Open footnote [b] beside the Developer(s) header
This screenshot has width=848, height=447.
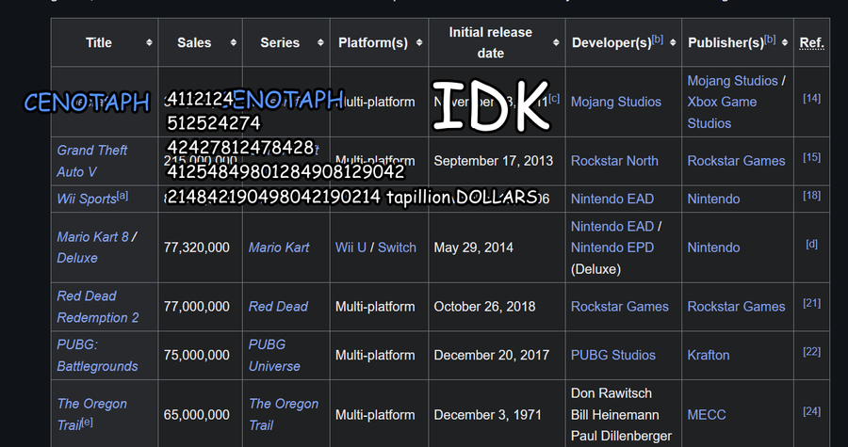pyautogui.click(x=658, y=40)
